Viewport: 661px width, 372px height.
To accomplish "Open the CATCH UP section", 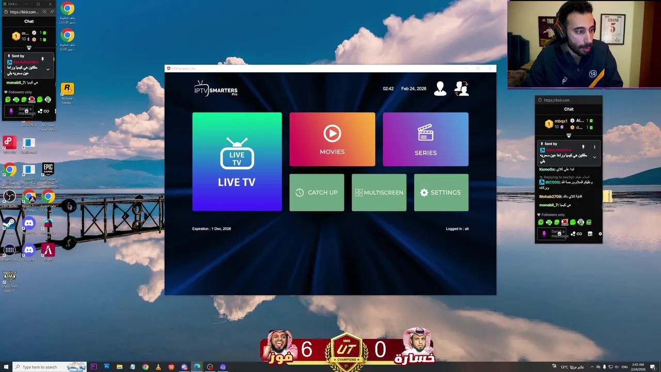I will coord(317,192).
